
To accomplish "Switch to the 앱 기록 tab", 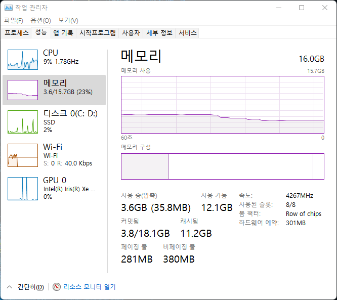I will click(x=63, y=33).
